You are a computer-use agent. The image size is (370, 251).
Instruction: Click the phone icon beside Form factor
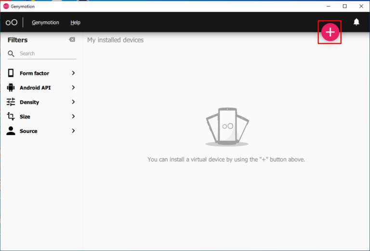click(11, 73)
